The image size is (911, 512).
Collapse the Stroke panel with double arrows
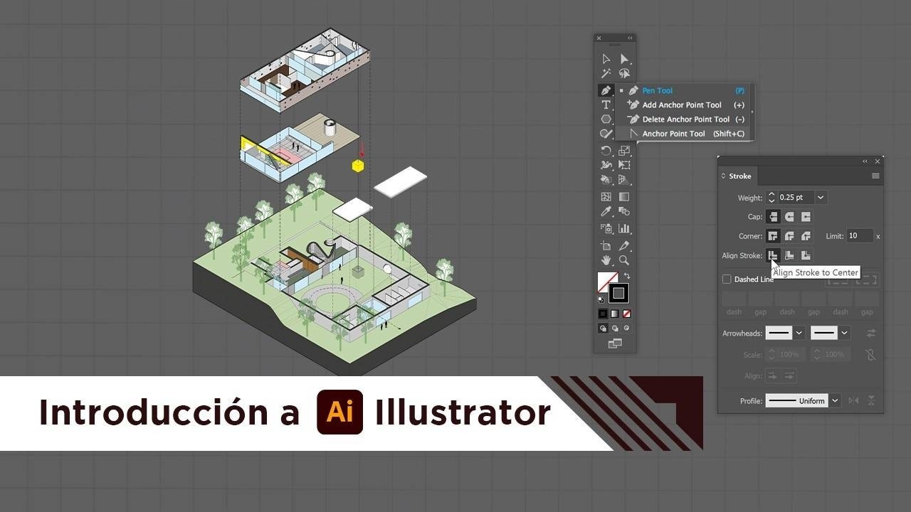[865, 161]
